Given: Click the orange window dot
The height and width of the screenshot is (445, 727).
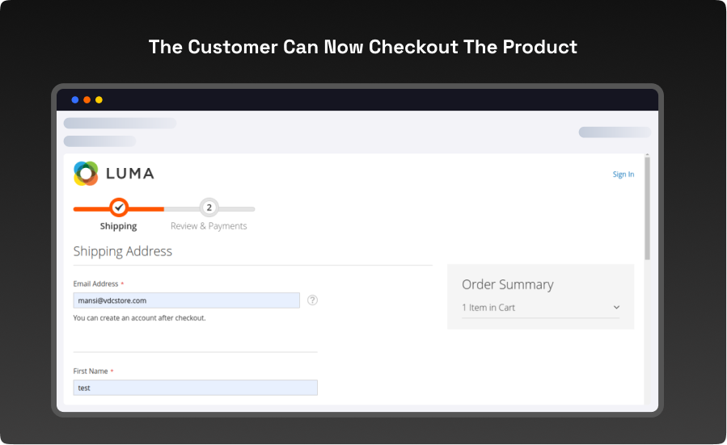Looking at the screenshot, I should [87, 100].
